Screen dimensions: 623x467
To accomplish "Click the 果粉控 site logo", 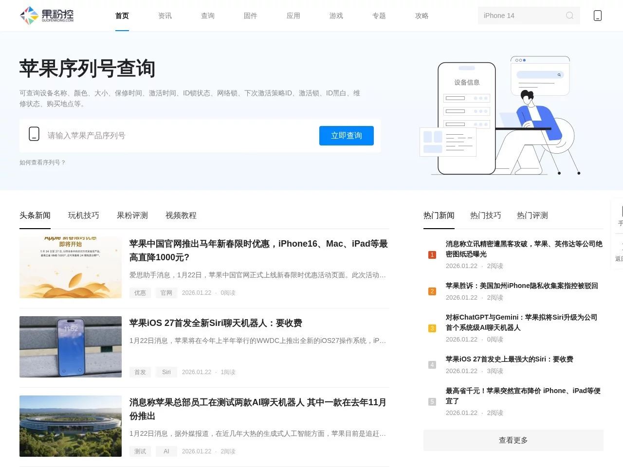I will point(43,15).
